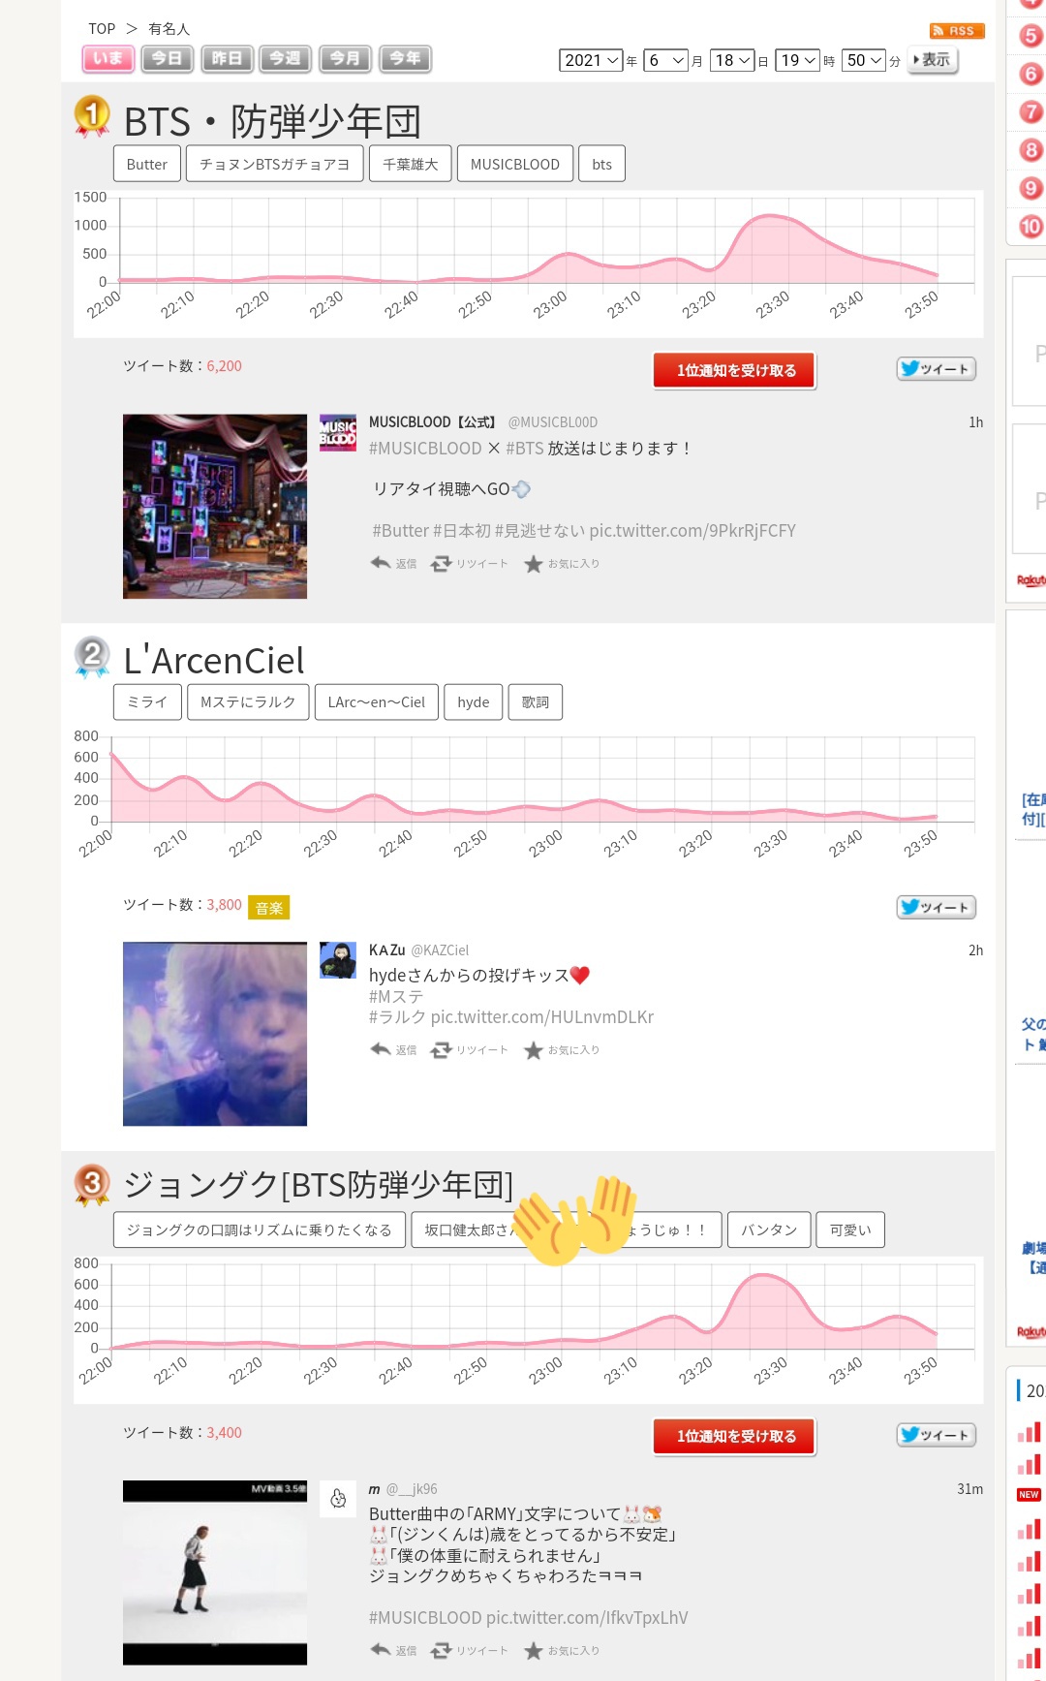The image size is (1046, 1681).
Task: Select the 今年 time tab
Action: pos(405,59)
